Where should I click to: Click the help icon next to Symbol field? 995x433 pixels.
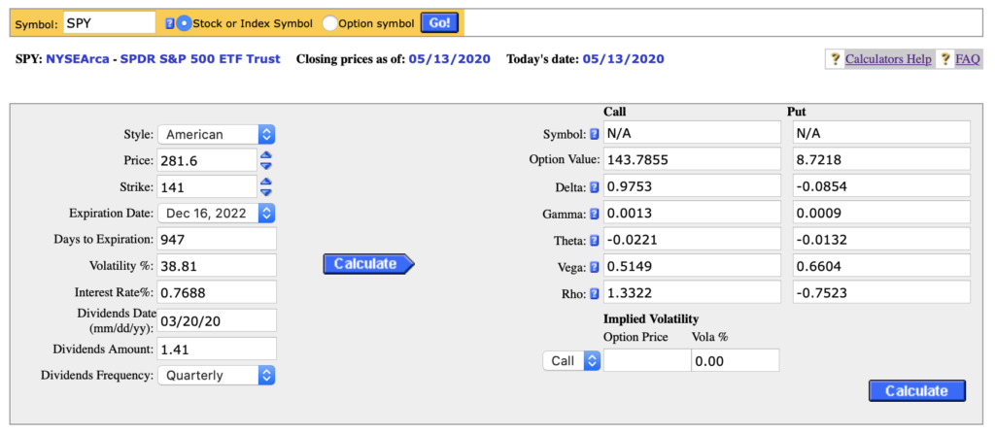pyautogui.click(x=169, y=23)
